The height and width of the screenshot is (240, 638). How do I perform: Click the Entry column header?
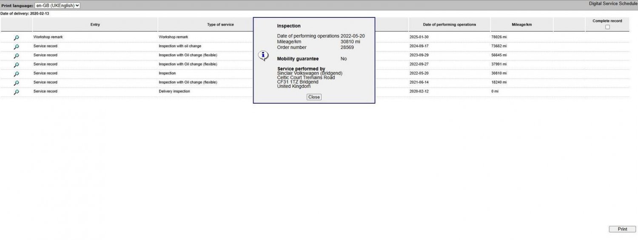point(95,25)
